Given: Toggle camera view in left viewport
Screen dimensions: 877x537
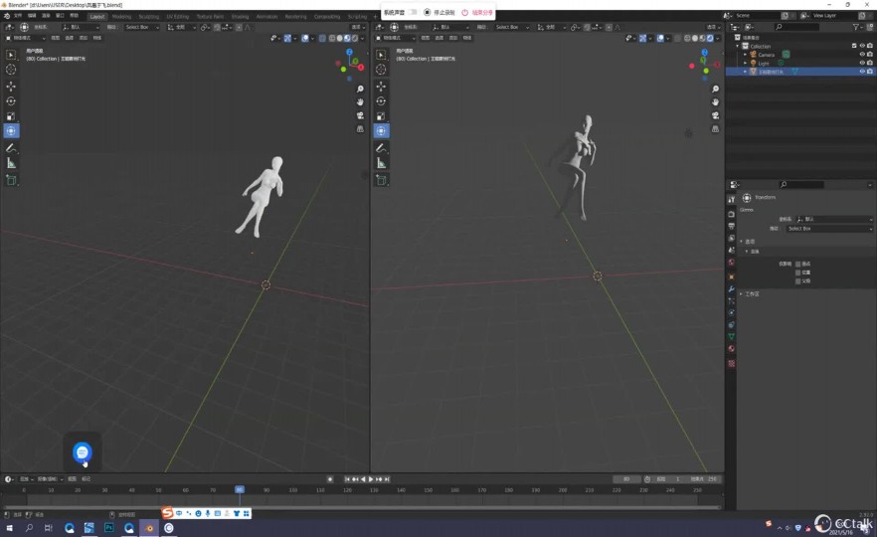Looking at the screenshot, I should pyautogui.click(x=360, y=115).
